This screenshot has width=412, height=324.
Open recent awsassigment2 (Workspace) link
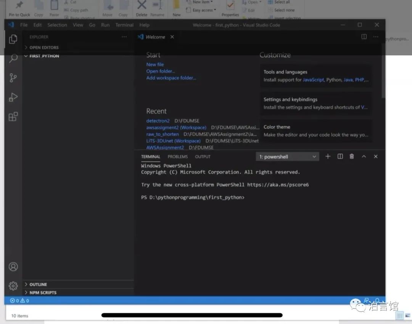[176, 128]
